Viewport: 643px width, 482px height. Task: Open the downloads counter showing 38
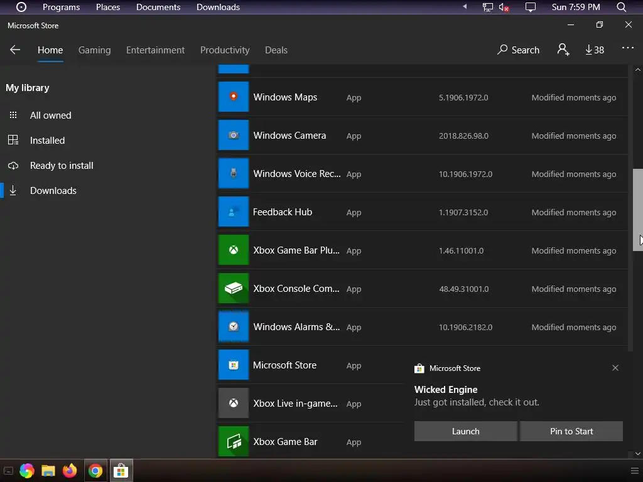coord(595,50)
